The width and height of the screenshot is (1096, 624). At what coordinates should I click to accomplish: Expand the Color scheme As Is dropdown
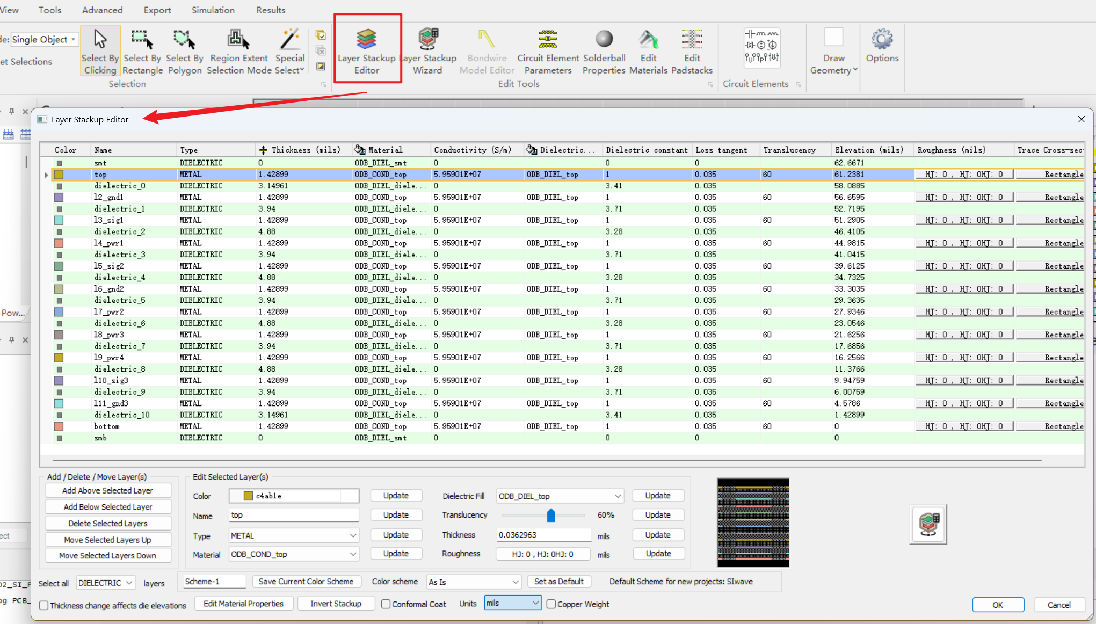pyautogui.click(x=474, y=582)
